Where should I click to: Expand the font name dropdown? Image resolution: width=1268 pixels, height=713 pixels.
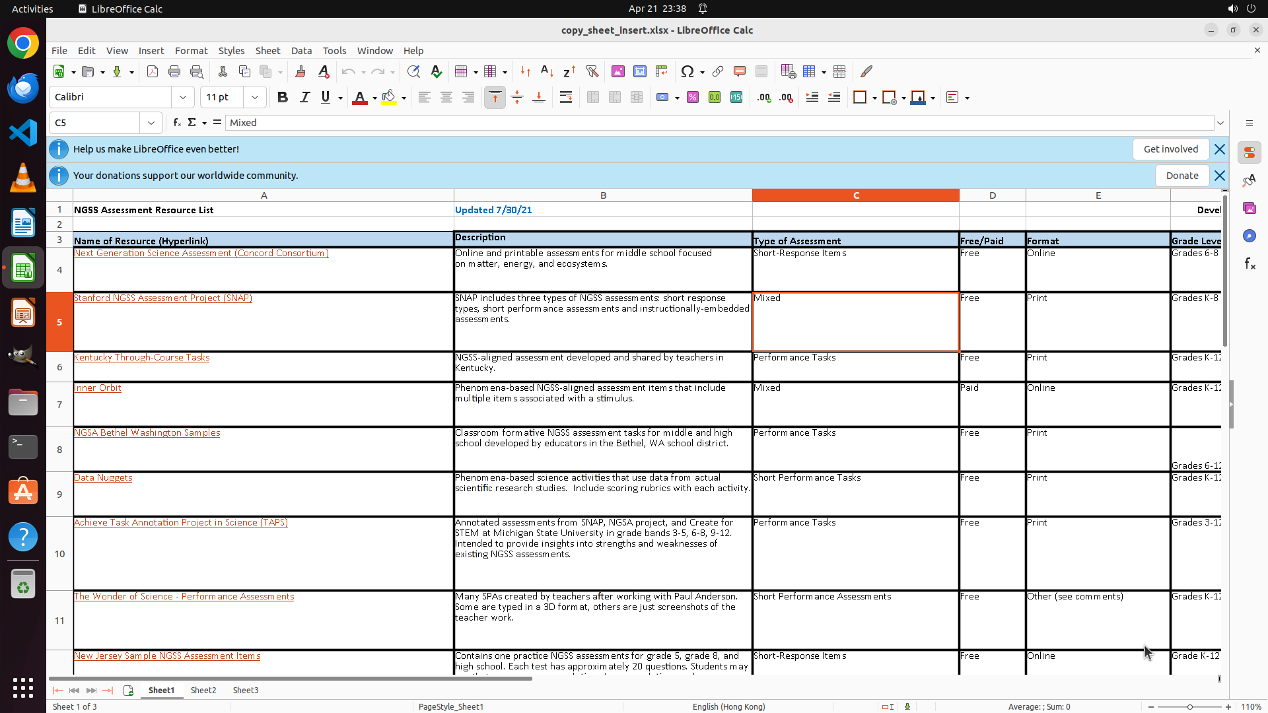pos(183,98)
